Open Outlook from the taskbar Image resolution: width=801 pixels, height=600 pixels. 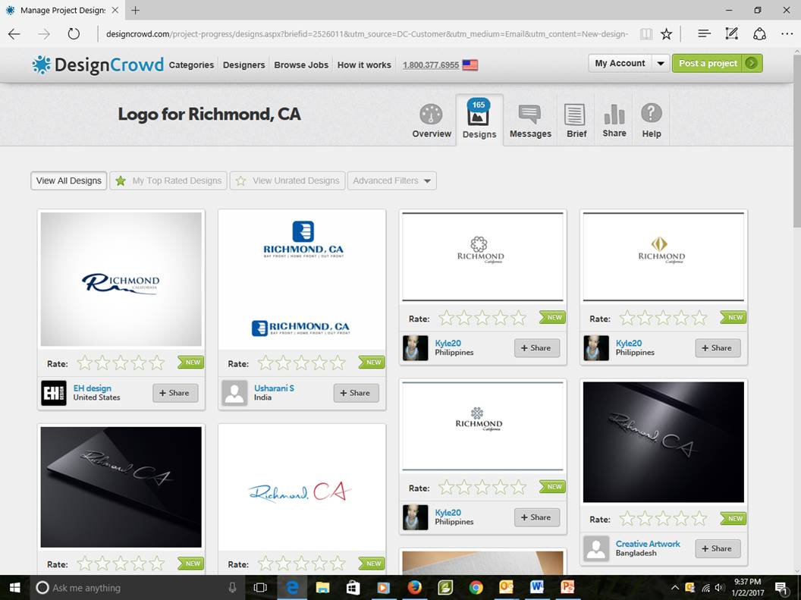pyautogui.click(x=506, y=588)
